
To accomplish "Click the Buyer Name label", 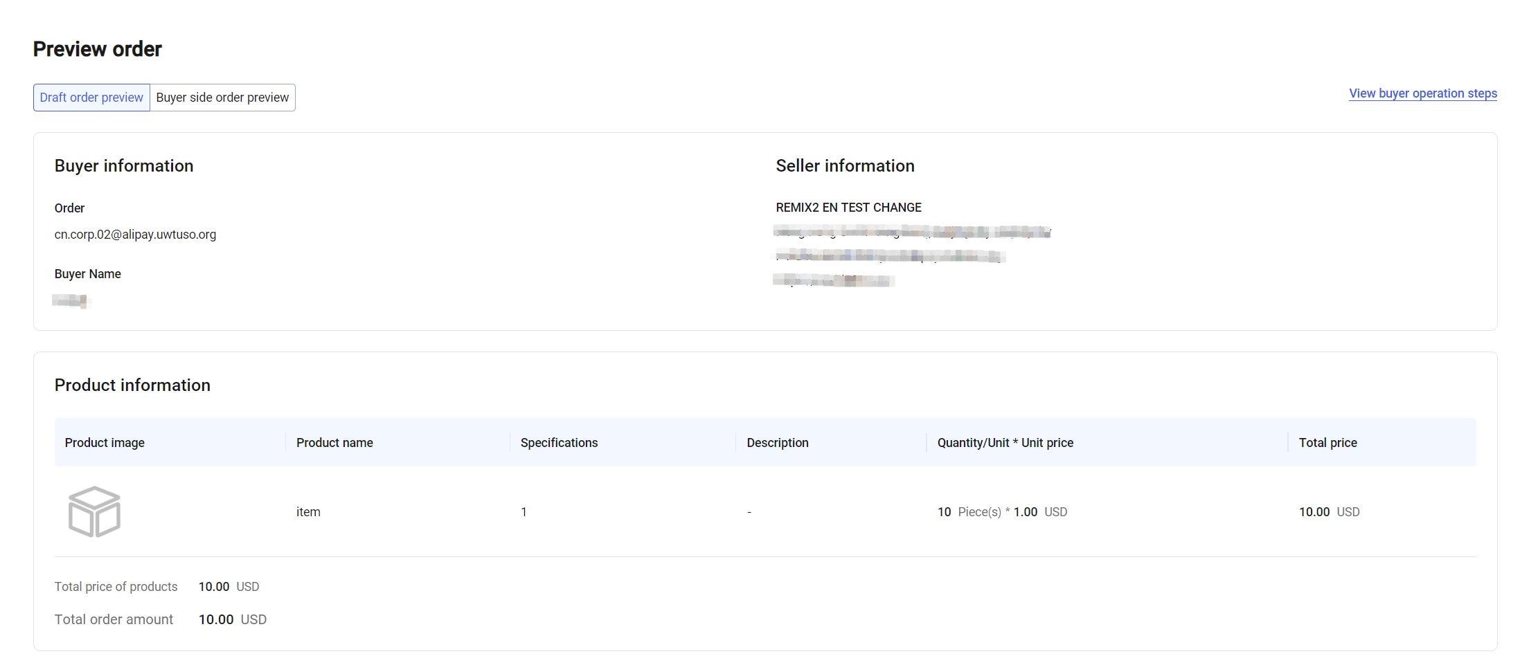I will click(87, 273).
